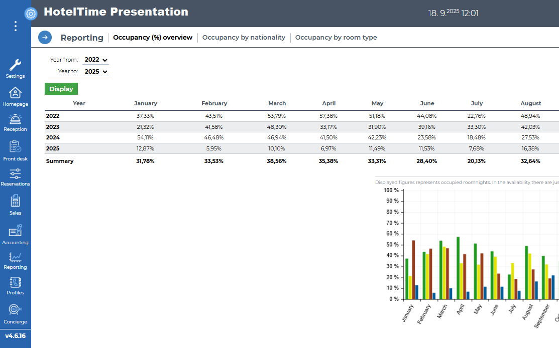
Task: Go to Homepage in sidebar
Action: click(15, 93)
